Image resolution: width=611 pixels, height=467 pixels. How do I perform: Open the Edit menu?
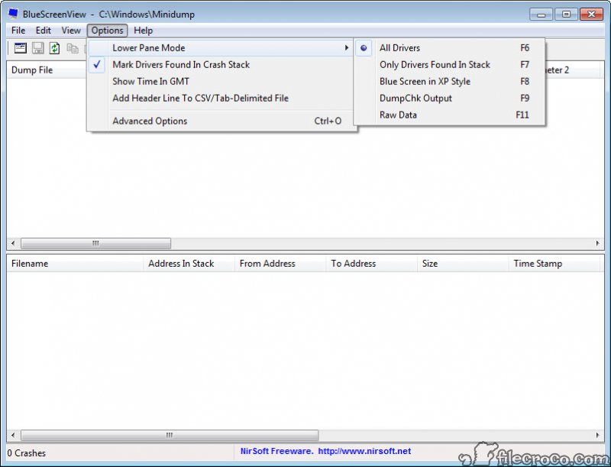44,31
